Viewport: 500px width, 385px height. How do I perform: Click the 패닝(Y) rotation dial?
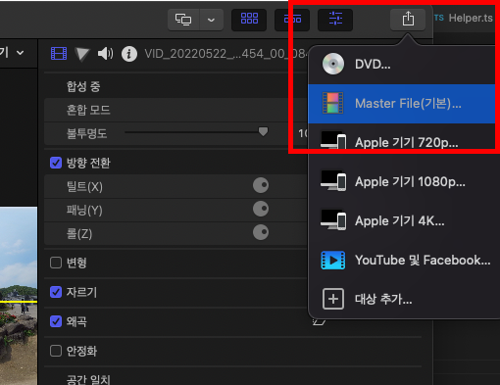(x=261, y=209)
